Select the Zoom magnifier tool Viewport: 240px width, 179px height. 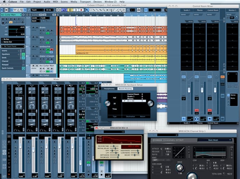[104, 10]
